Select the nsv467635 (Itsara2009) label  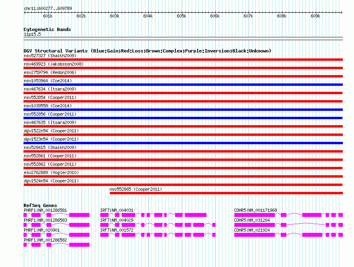[x=50, y=122]
